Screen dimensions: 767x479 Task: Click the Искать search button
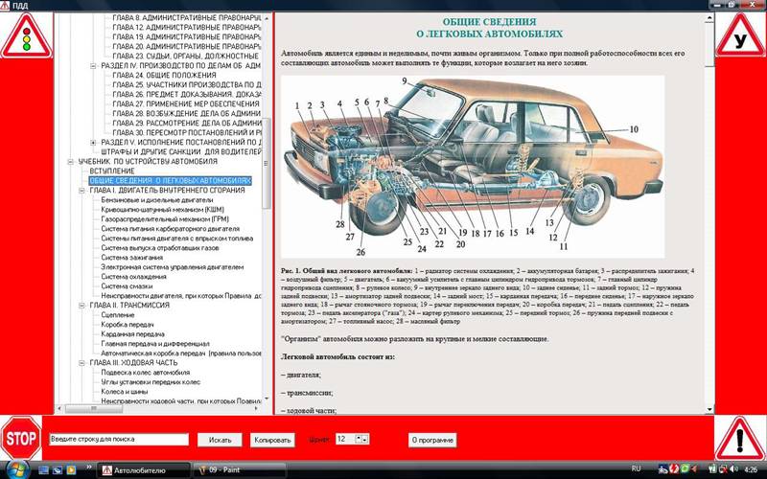220,440
